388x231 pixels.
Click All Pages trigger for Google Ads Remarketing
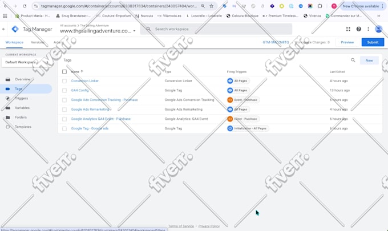click(x=239, y=110)
